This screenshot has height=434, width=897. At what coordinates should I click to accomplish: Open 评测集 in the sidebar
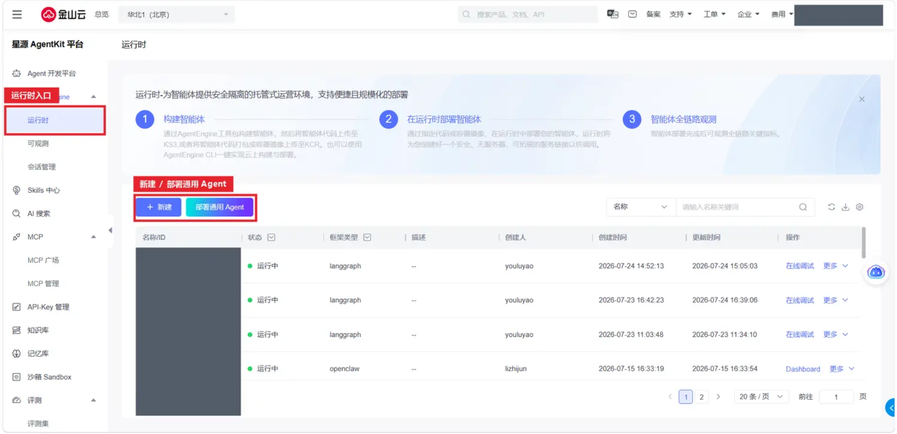coord(38,423)
